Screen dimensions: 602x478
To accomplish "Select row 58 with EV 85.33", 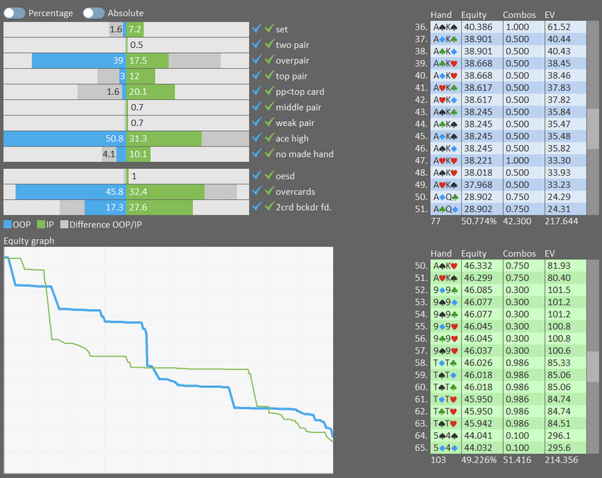I will click(x=508, y=363).
